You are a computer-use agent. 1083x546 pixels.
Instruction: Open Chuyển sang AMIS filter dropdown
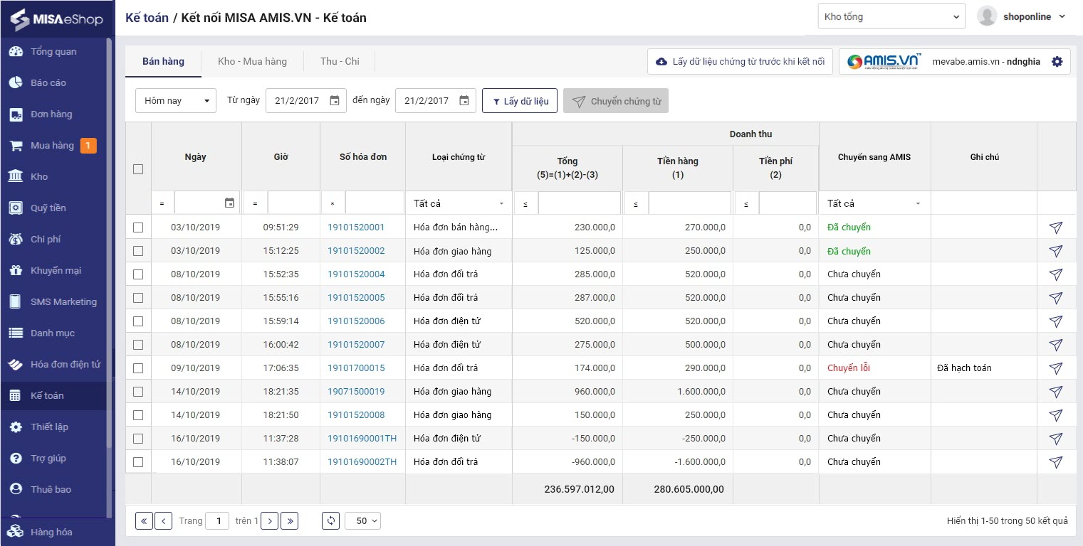(874, 203)
